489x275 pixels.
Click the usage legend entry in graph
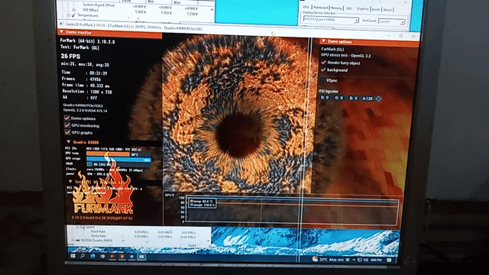click(202, 205)
